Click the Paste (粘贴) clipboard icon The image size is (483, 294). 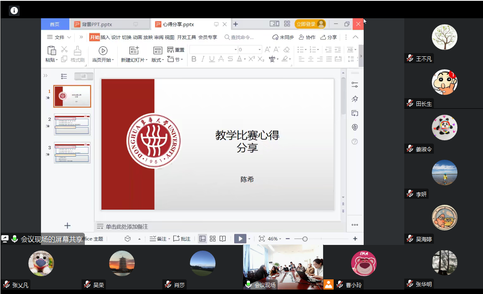(52, 51)
